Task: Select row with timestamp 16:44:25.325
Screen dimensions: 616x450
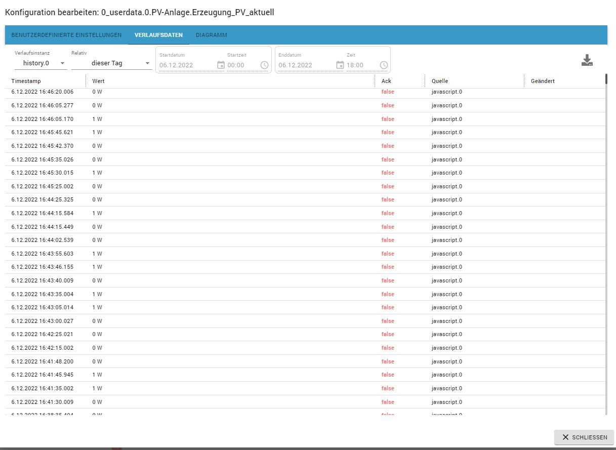Action: tap(305, 199)
